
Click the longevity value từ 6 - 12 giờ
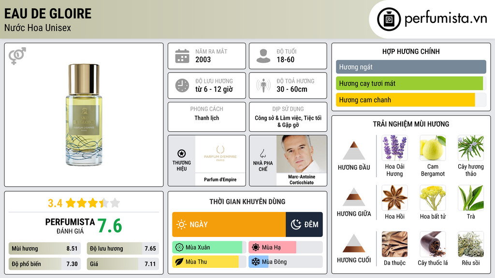[x=214, y=89]
